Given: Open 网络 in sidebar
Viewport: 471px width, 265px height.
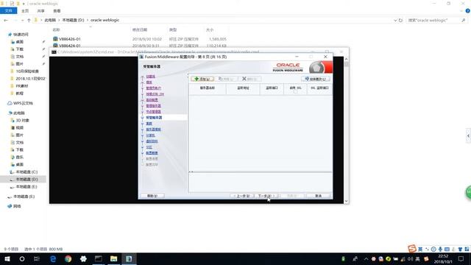Looking at the screenshot, I should pos(17,206).
